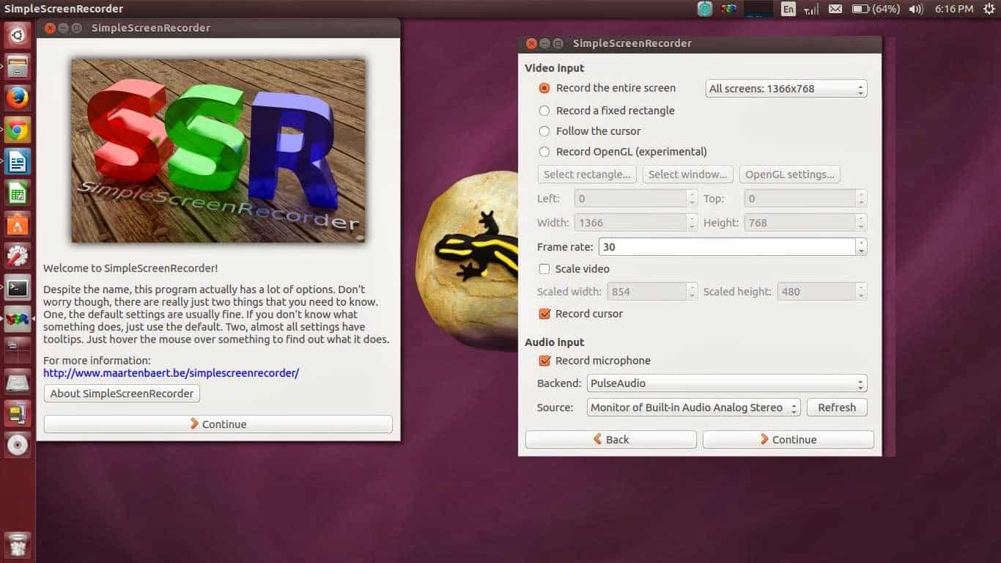The image size is (1001, 563).
Task: Refresh the audio source list
Action: (x=837, y=408)
